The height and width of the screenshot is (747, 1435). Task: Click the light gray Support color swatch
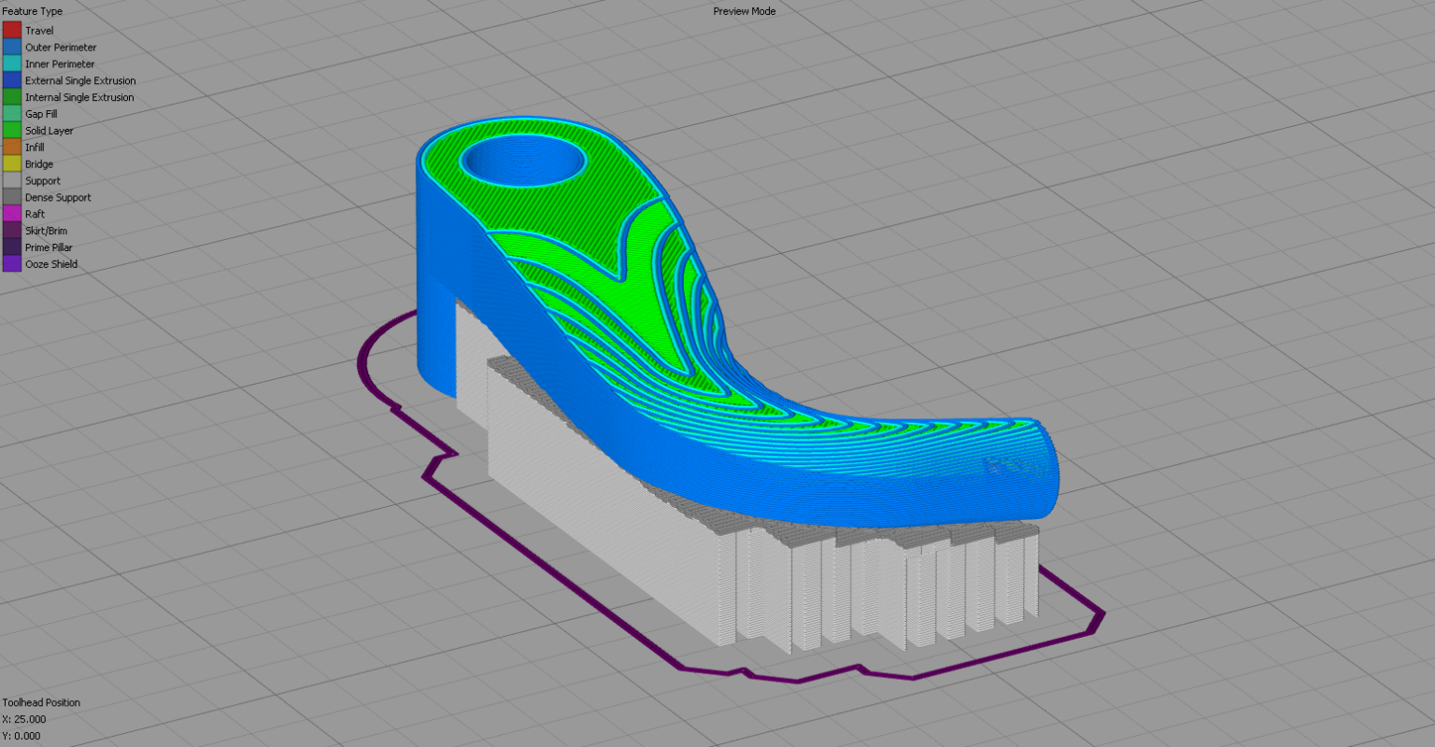pyautogui.click(x=11, y=180)
